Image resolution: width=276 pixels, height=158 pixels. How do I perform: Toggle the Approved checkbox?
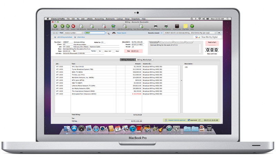(188, 120)
